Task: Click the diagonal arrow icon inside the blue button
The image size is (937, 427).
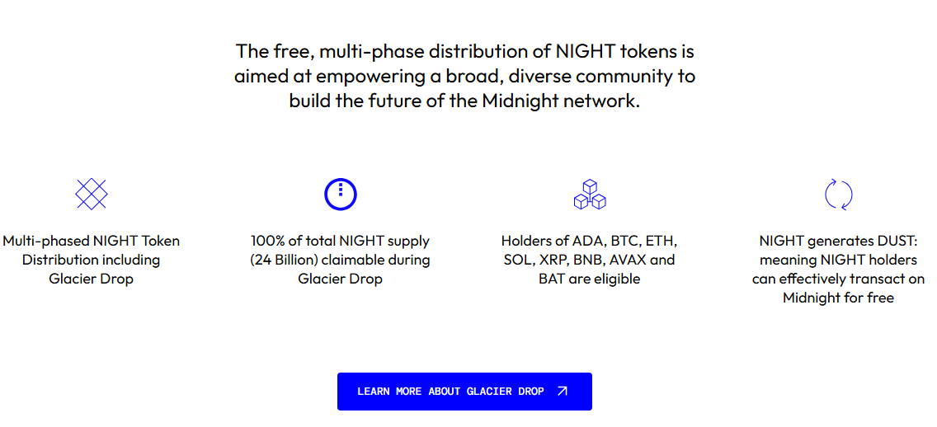Action: pos(563,392)
